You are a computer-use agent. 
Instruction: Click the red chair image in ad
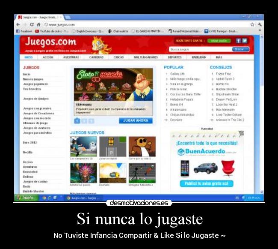(x=228, y=168)
